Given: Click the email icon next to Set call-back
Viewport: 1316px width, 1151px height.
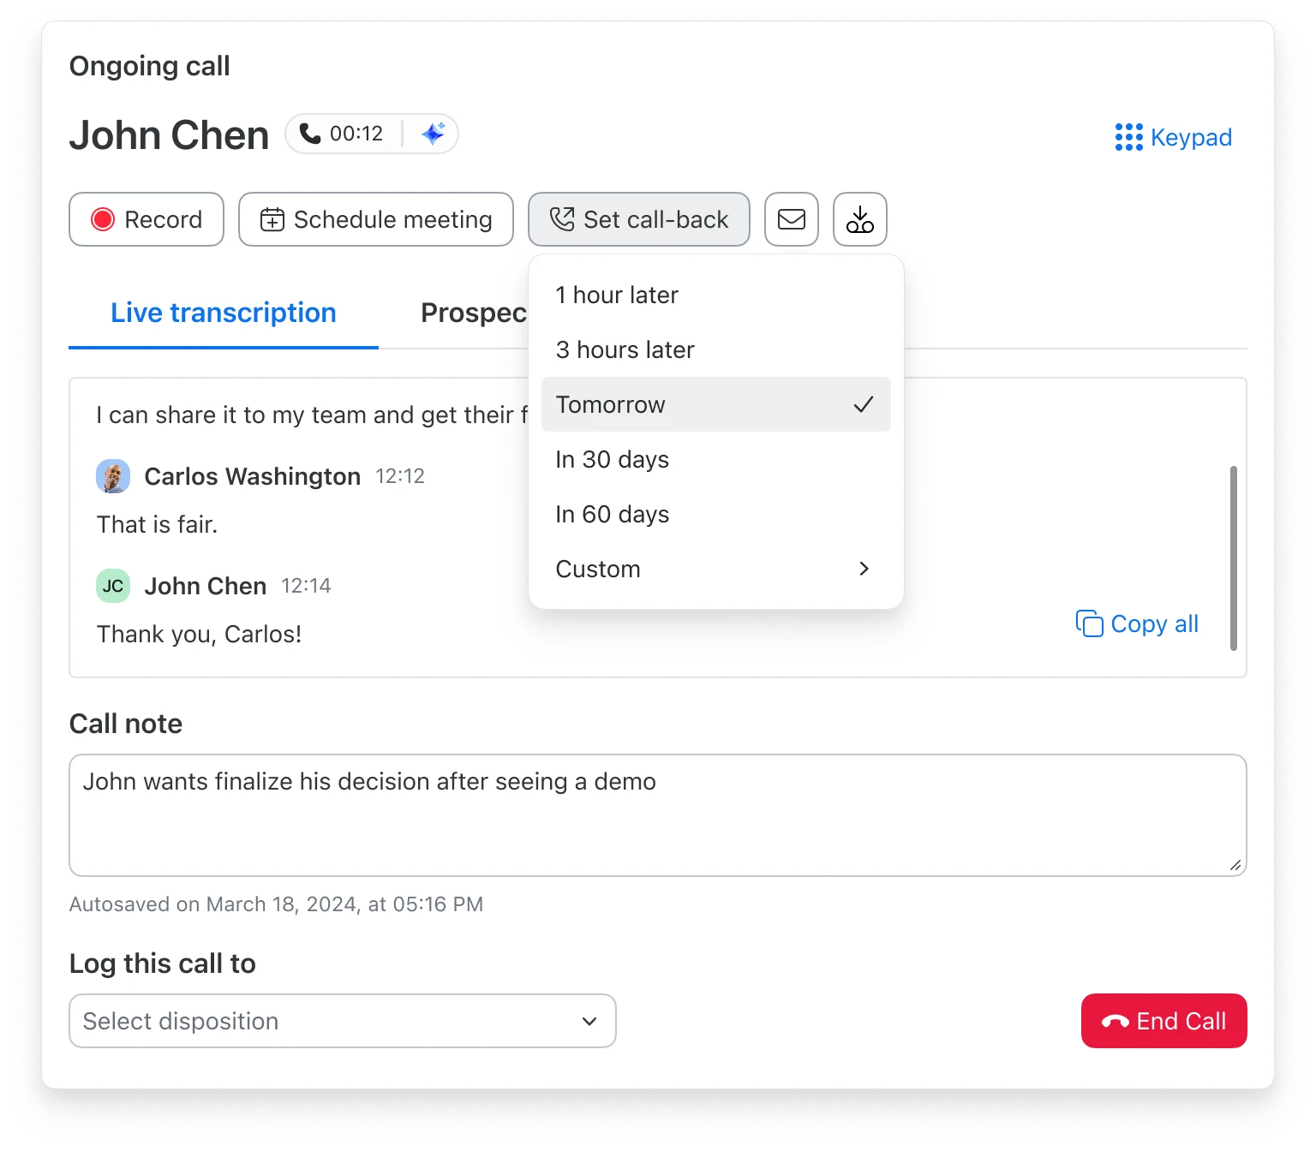Looking at the screenshot, I should 791,219.
